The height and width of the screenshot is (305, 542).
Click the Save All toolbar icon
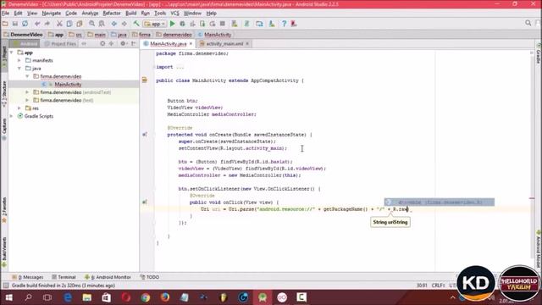pos(15,24)
